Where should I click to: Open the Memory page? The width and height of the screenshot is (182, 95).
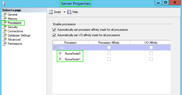[12, 19]
